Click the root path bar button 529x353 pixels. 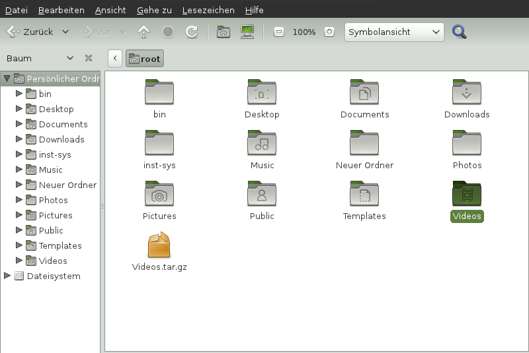[x=144, y=59]
